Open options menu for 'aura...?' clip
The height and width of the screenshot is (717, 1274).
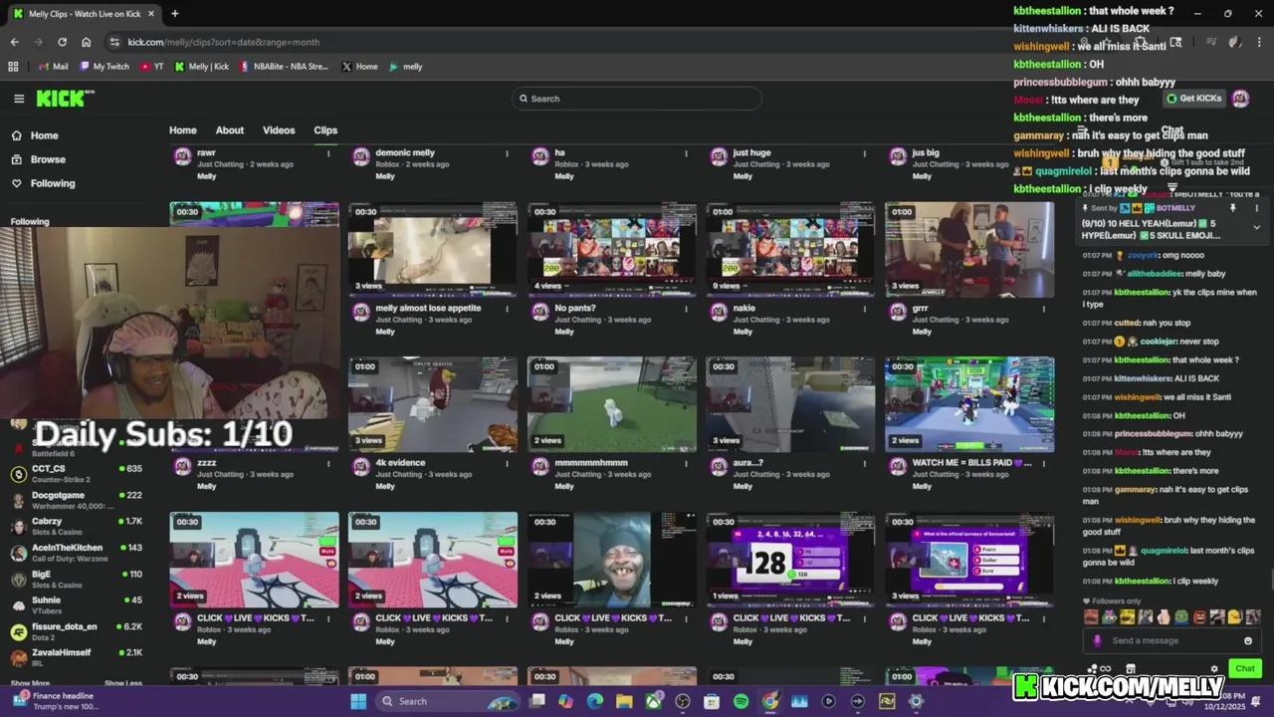tap(865, 463)
